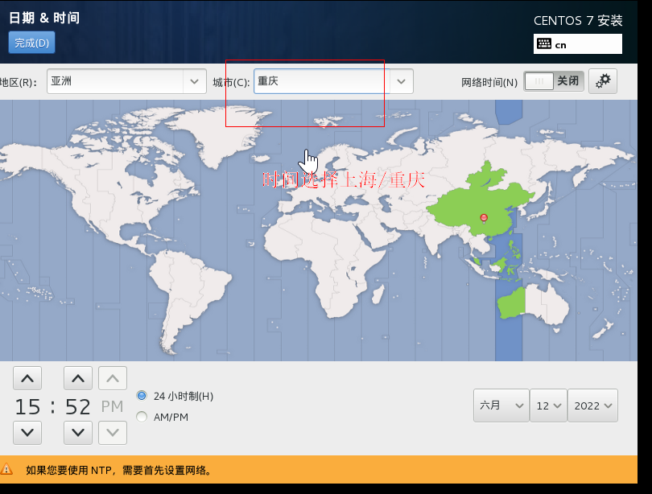This screenshot has width=652, height=494.
Task: Decrease the hour with down arrow
Action: coord(27,433)
